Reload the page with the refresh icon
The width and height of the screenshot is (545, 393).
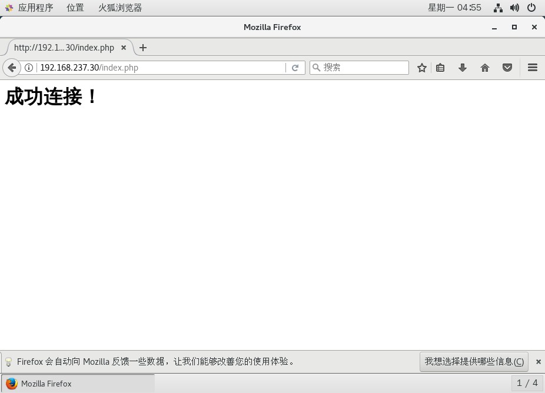295,68
